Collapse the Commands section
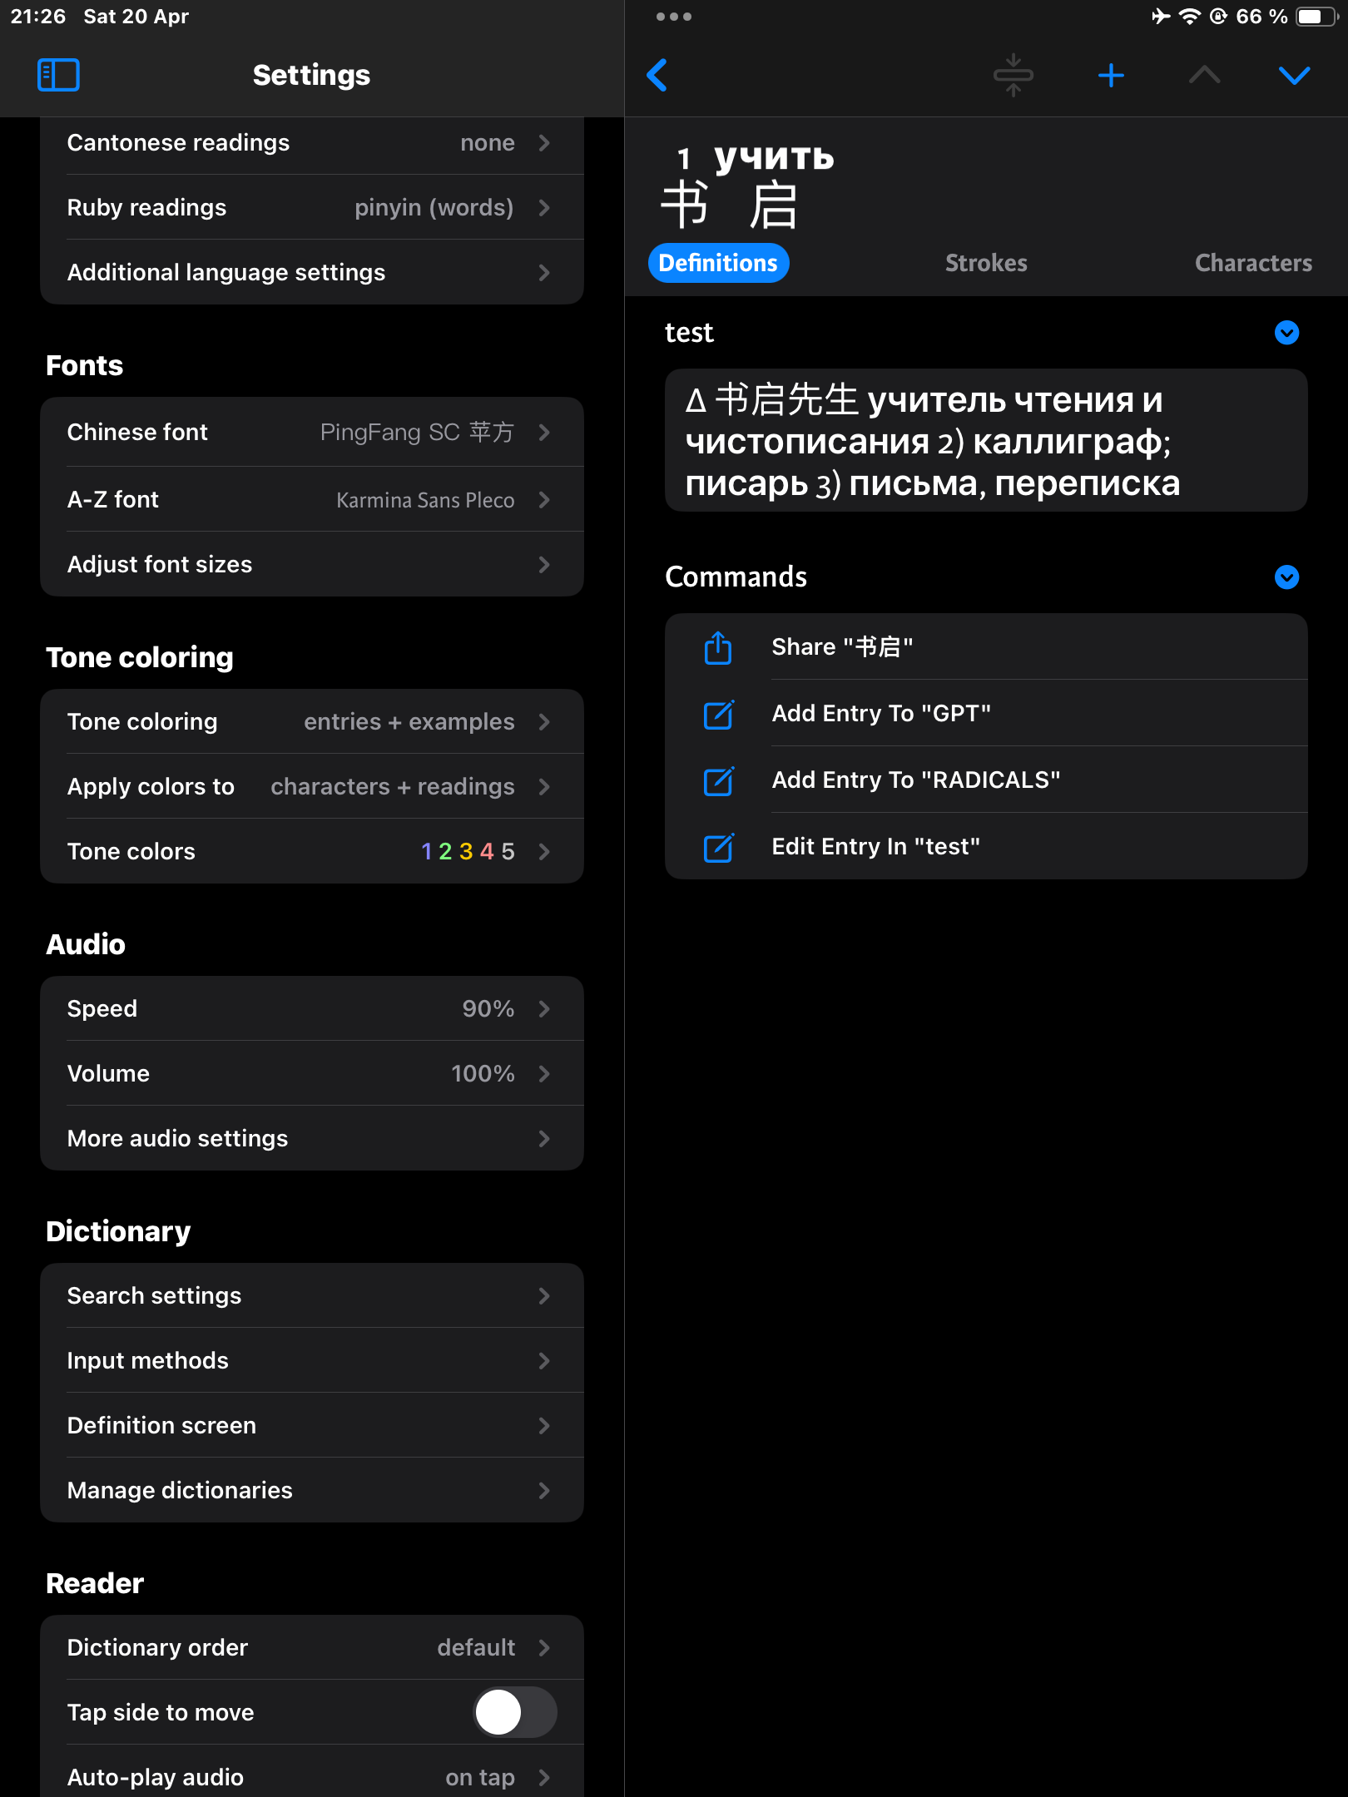Viewport: 1348px width, 1797px height. click(x=1286, y=577)
